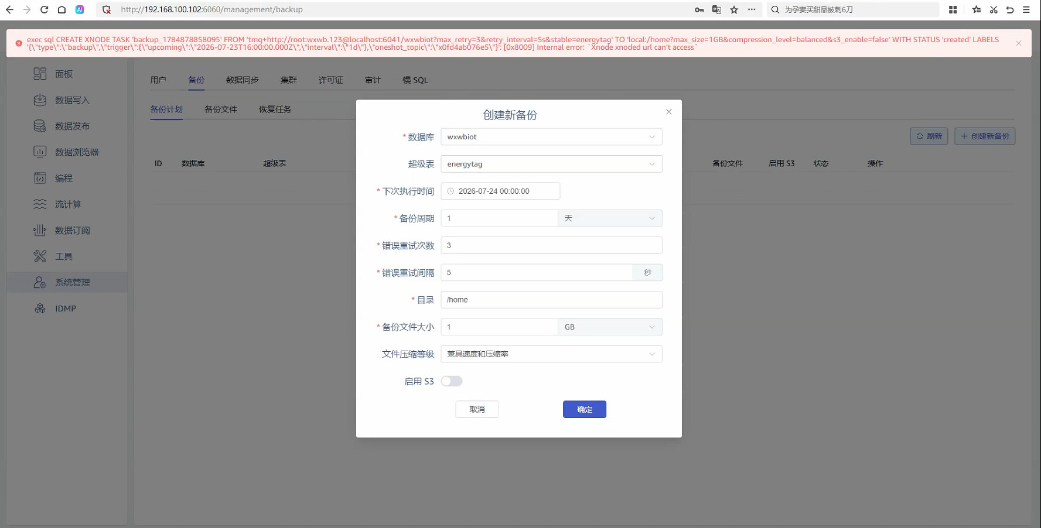Click the 启用 S3 column header

point(781,163)
